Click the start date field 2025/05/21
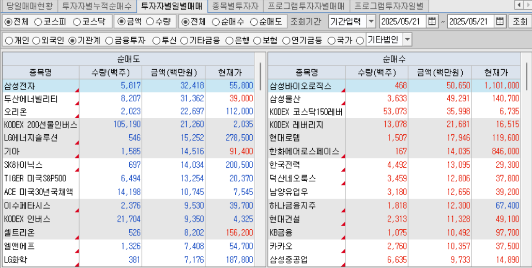This screenshot has width=532, height=268. point(403,22)
